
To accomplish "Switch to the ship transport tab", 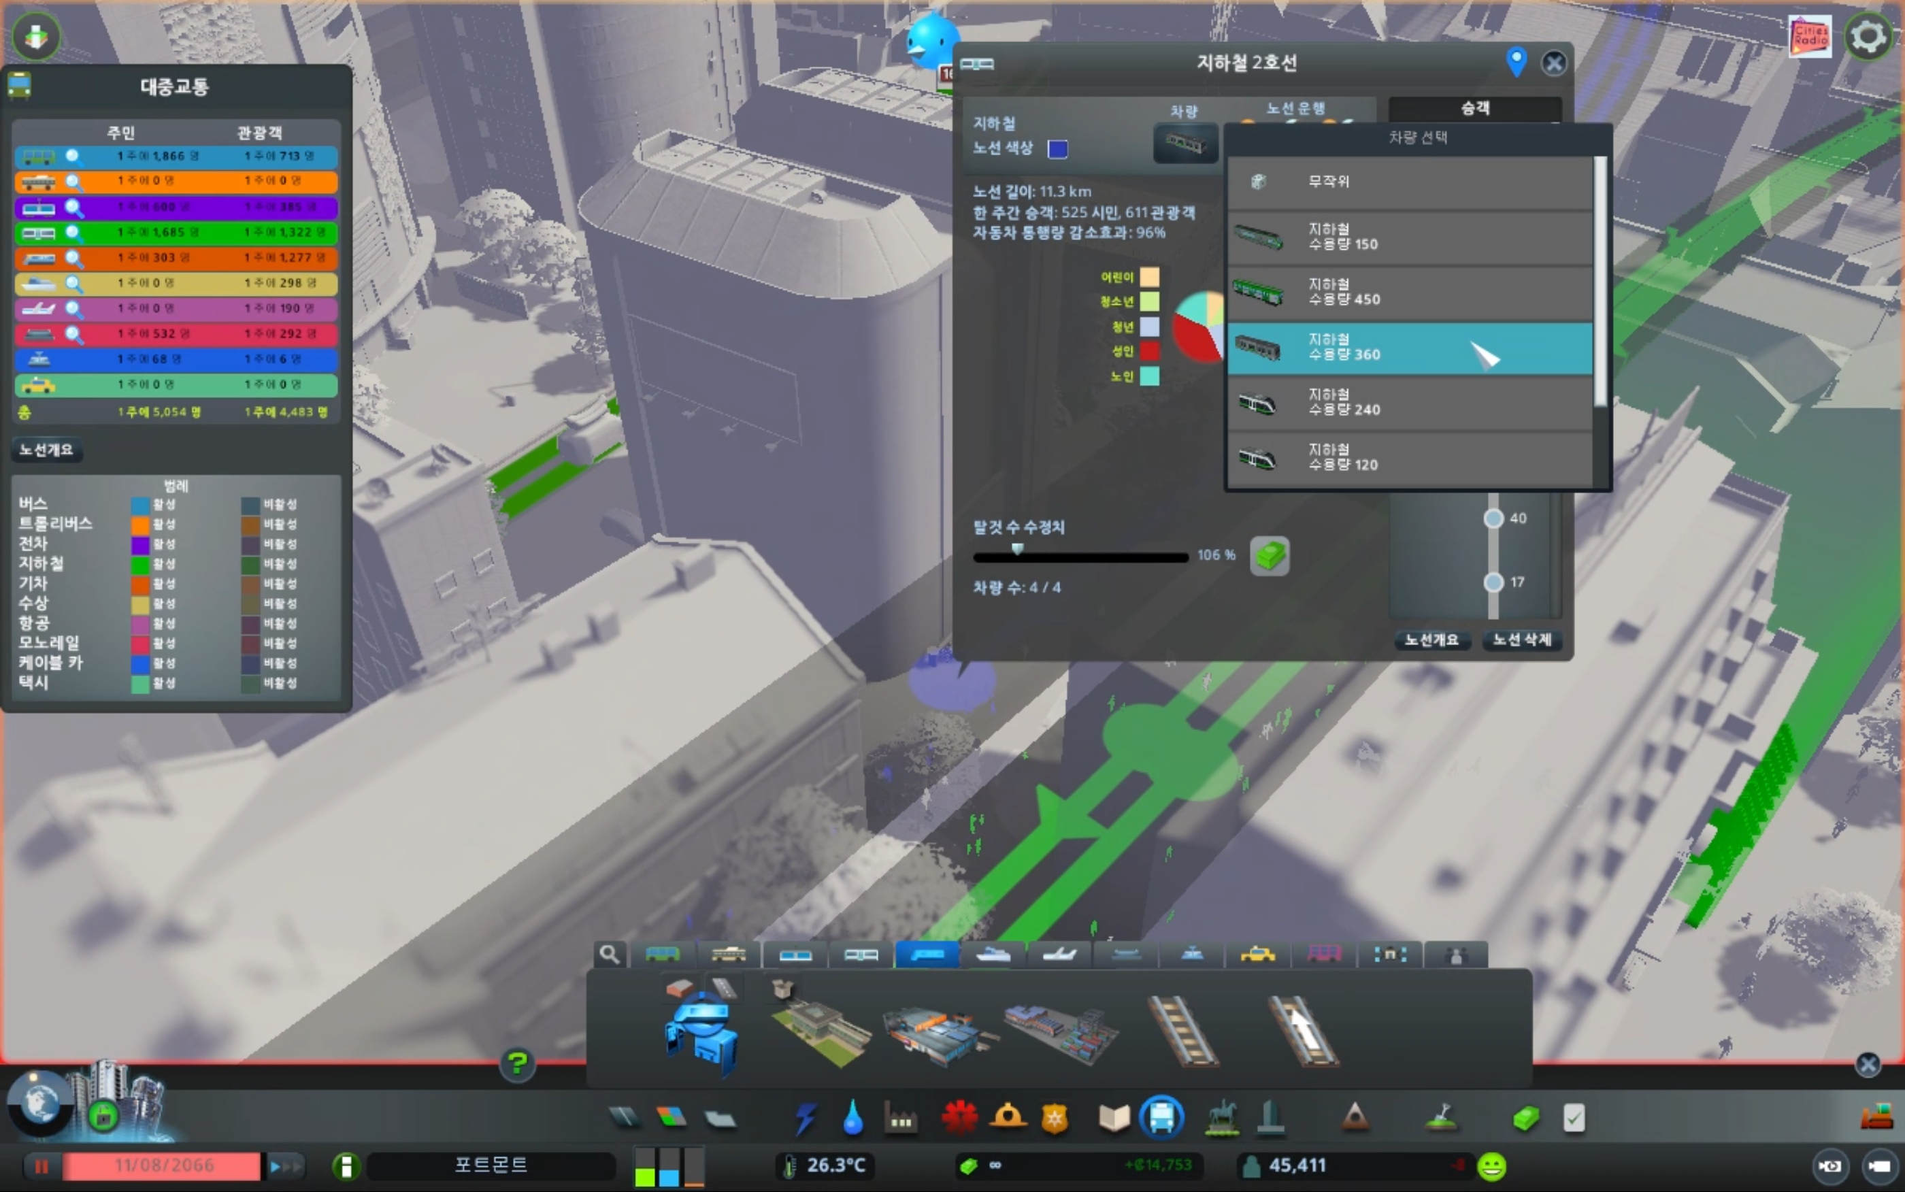I will point(993,955).
